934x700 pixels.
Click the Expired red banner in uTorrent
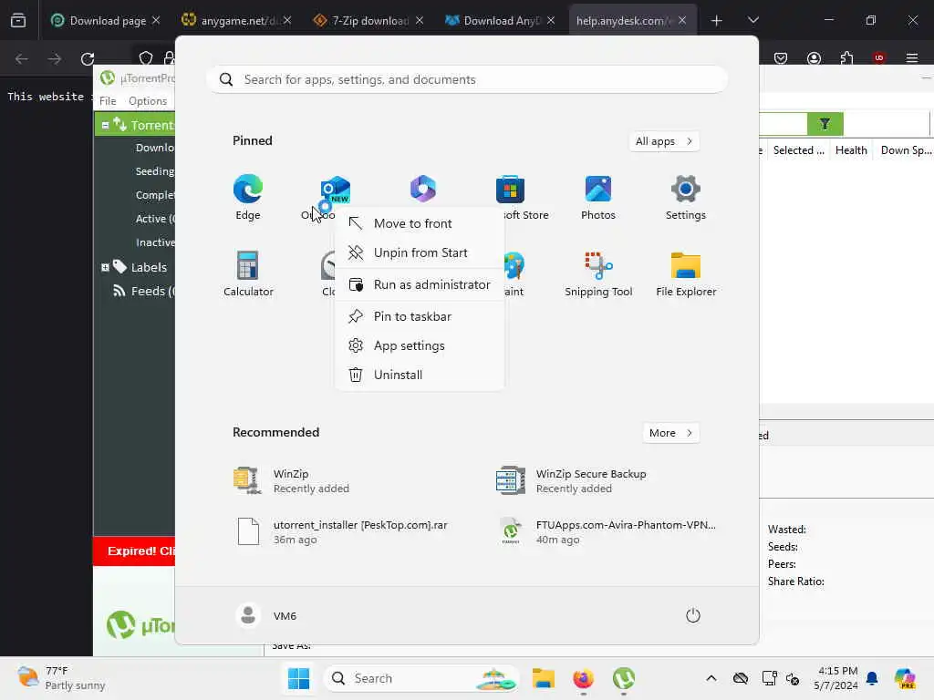pos(134,551)
